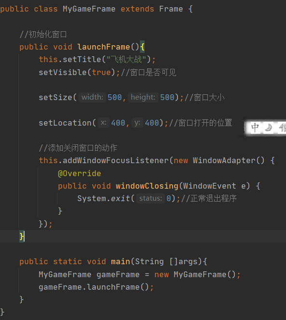286x320 pixels.
Task: Click the partially visible rightmost IME bar icon
Action: (x=283, y=128)
